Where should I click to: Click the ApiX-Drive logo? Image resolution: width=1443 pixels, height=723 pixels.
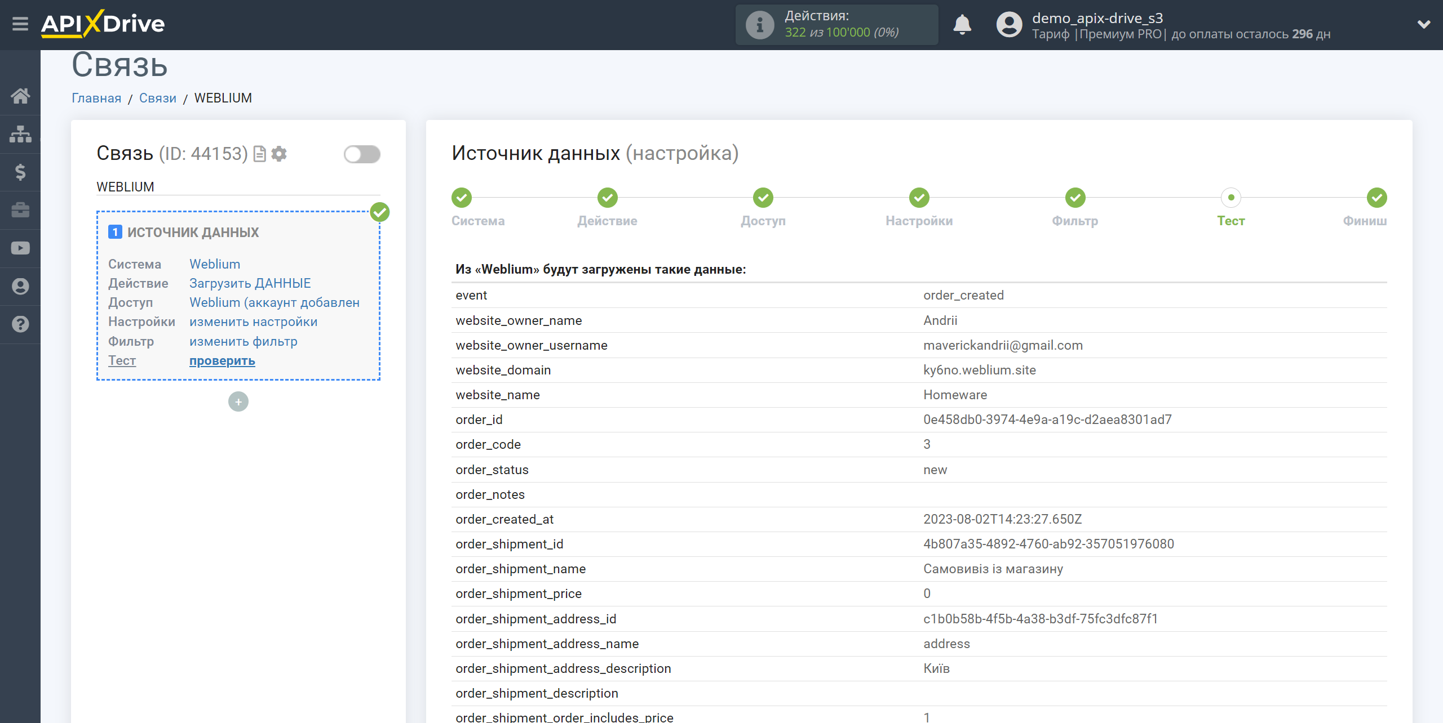click(x=103, y=24)
